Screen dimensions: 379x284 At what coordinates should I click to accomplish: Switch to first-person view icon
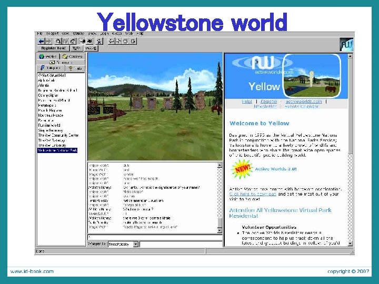click(x=83, y=42)
